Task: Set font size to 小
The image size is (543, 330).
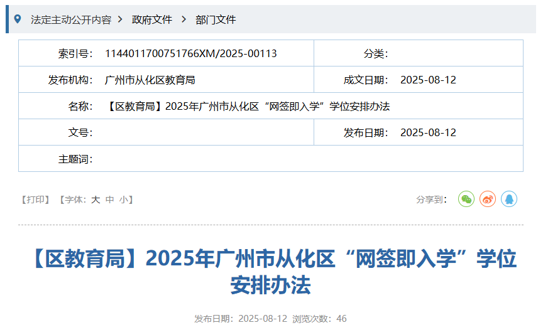Action: point(124,200)
